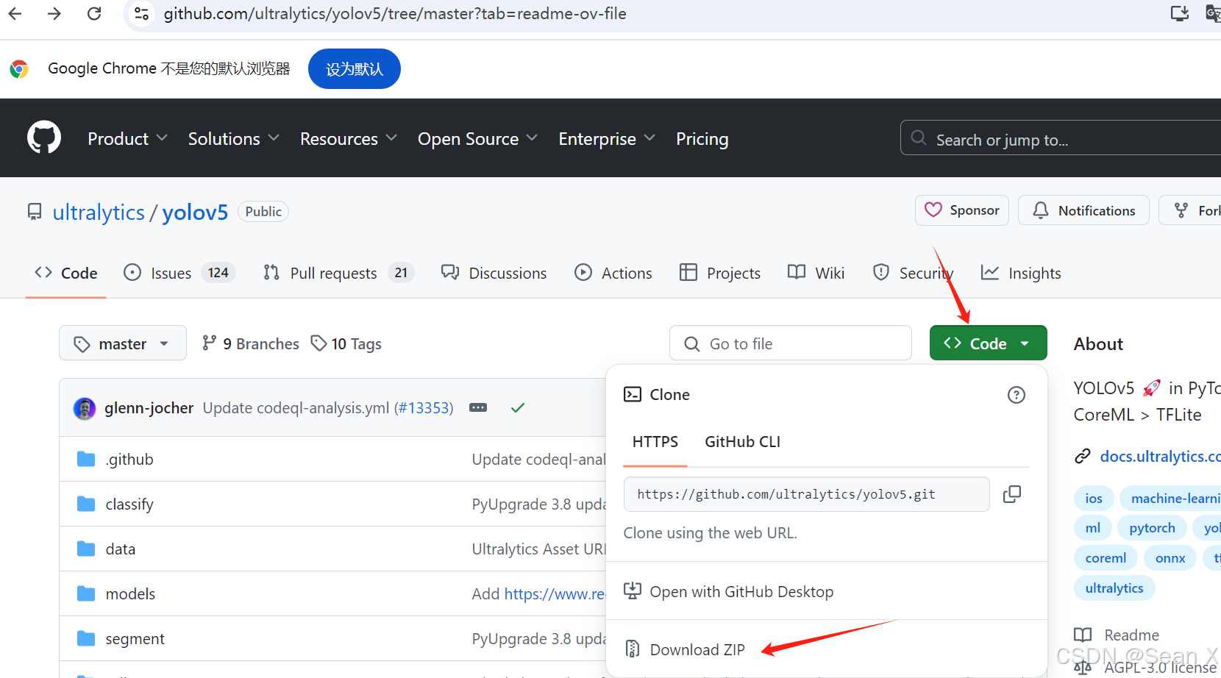The width and height of the screenshot is (1221, 678).
Task: Click glenn-jocher avatar image
Action: [x=85, y=408]
